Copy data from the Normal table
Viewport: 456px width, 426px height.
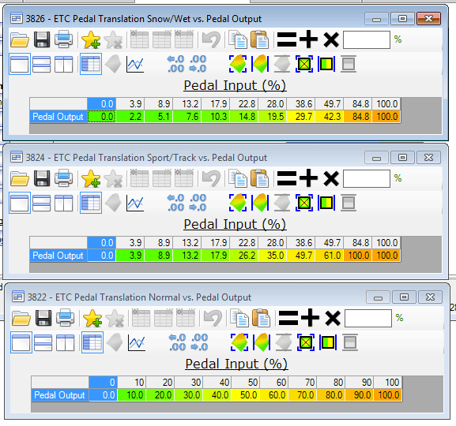(239, 318)
